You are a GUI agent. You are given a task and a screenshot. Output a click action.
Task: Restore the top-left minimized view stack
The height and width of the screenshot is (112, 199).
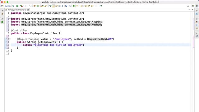2,11
